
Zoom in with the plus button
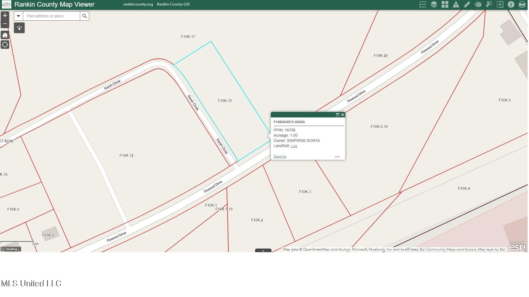(x=5, y=16)
